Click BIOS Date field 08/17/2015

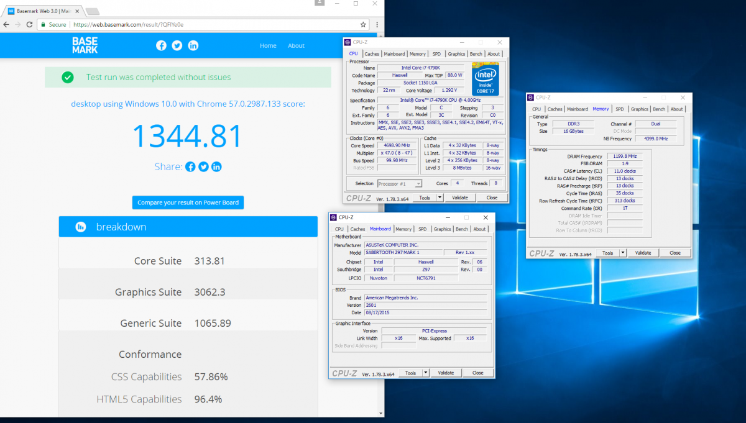point(427,313)
